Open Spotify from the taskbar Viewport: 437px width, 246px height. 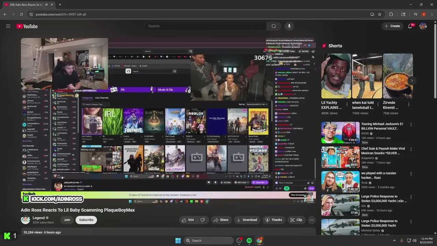(x=249, y=241)
